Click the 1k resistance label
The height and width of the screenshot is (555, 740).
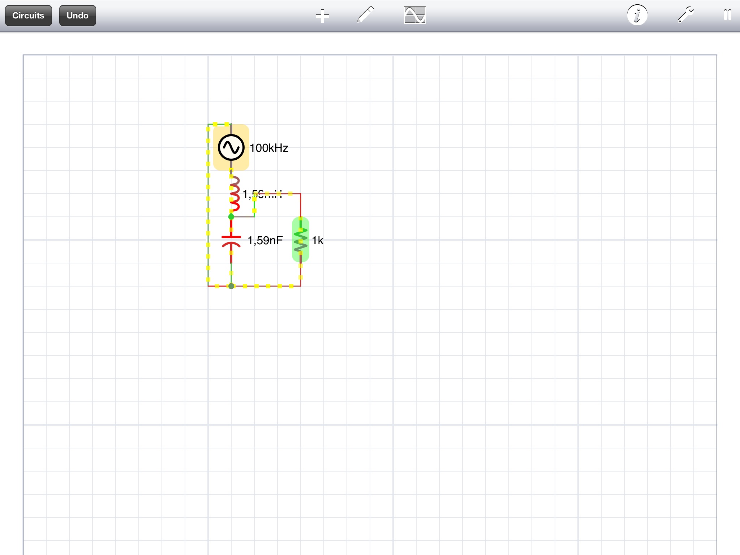point(318,241)
